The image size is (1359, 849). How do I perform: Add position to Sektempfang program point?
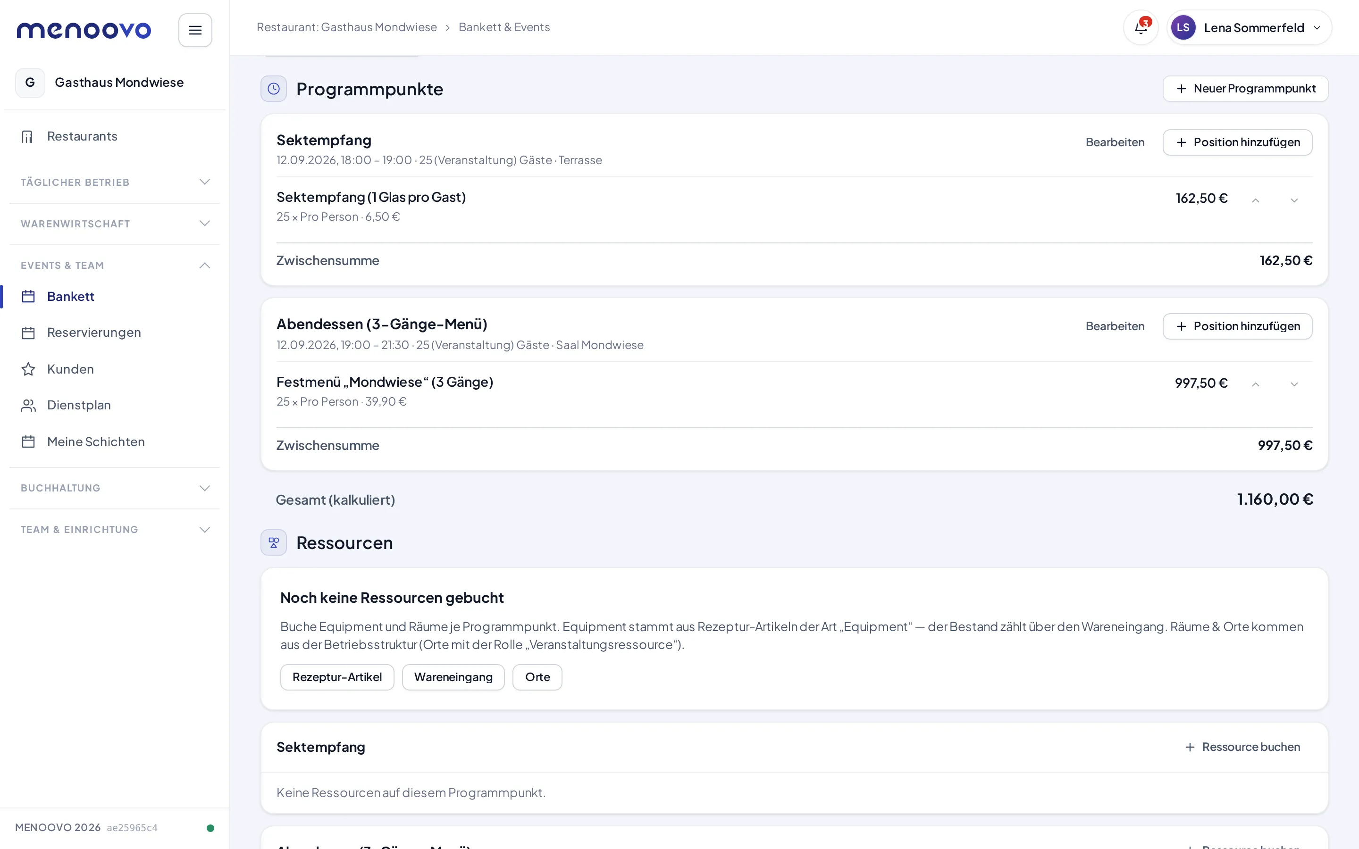[x=1237, y=142]
